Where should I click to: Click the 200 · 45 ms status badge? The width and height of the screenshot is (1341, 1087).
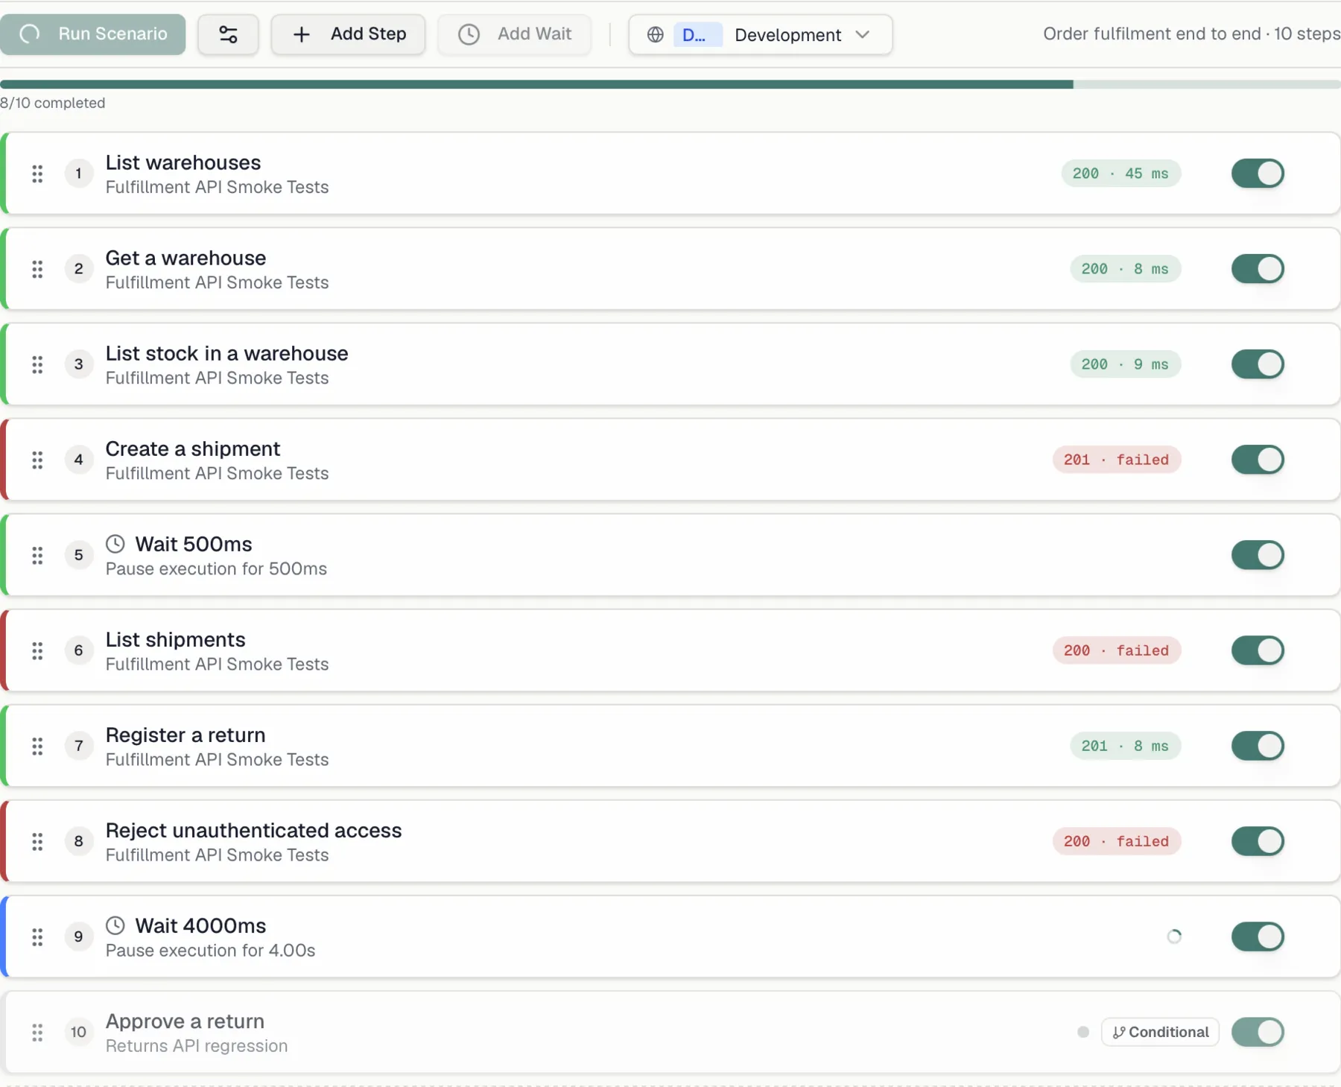coord(1121,174)
